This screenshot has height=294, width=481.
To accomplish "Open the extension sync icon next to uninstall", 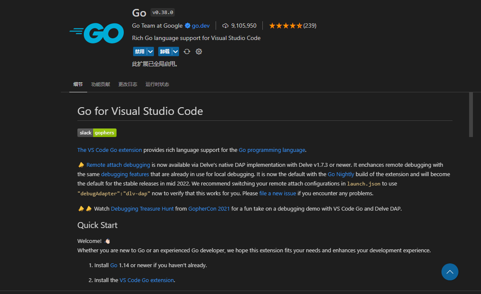I will click(x=187, y=51).
